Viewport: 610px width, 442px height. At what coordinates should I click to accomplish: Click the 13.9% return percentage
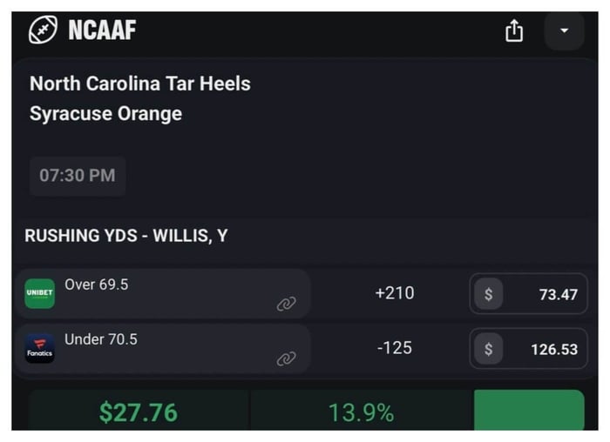point(361,412)
